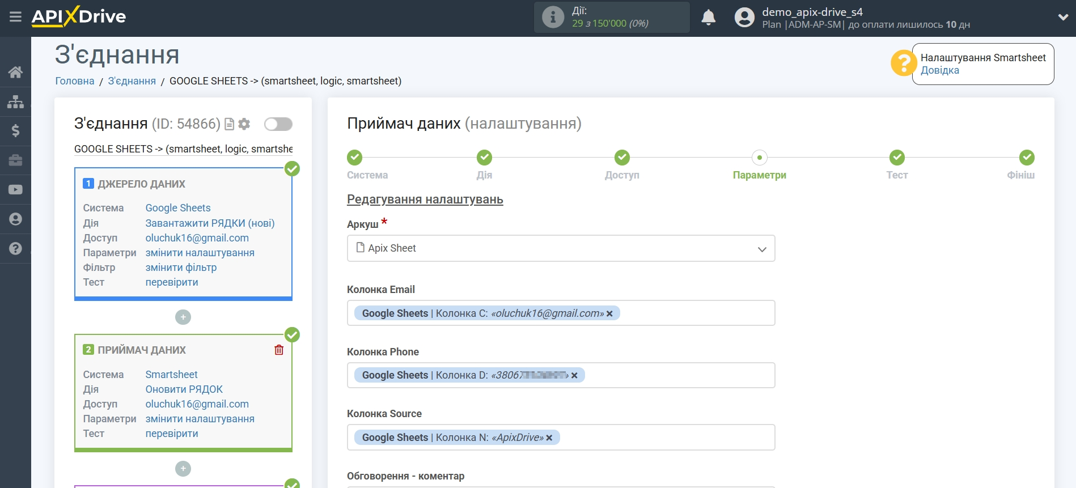The height and width of the screenshot is (488, 1076).
Task: Open the user profile sidebar icon
Action: click(x=15, y=219)
